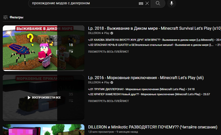Click the playlist icon under 18 videos count
221x135 pixels.
(71, 51)
